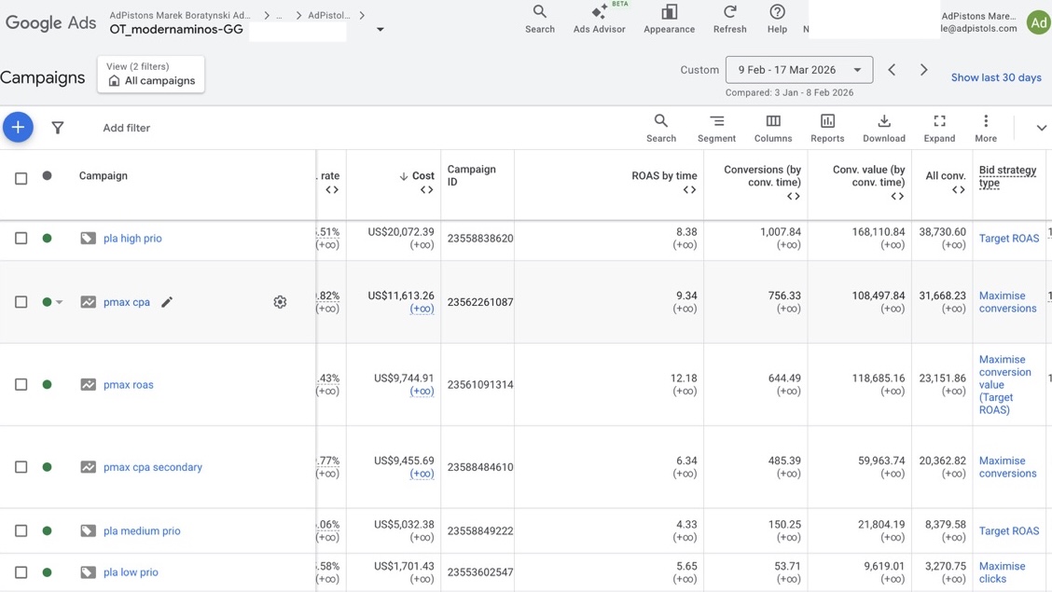Open Target ROAS for pla high prio

coord(1008,238)
